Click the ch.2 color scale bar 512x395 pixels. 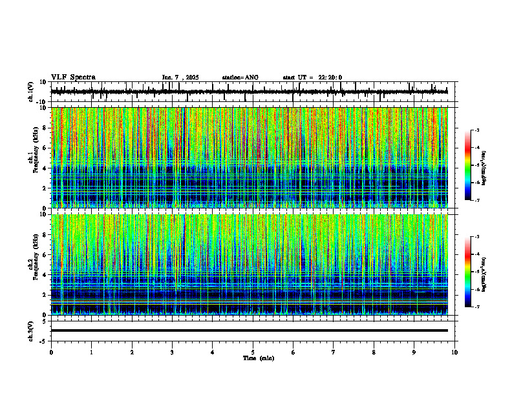467,272
